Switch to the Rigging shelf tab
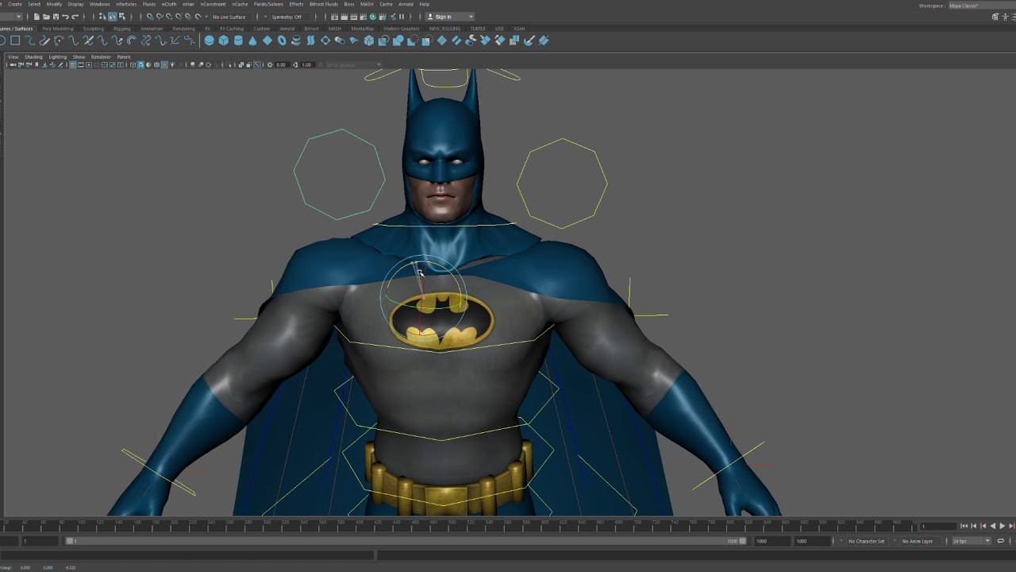Viewport: 1016px width, 572px height. (x=121, y=28)
